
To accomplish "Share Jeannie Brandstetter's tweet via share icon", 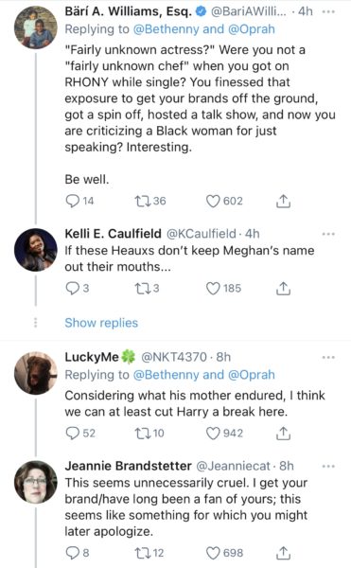I will click(283, 553).
